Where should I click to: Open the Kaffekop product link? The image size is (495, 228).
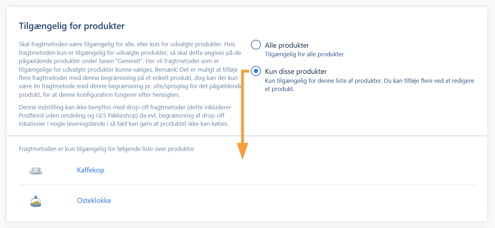click(91, 170)
